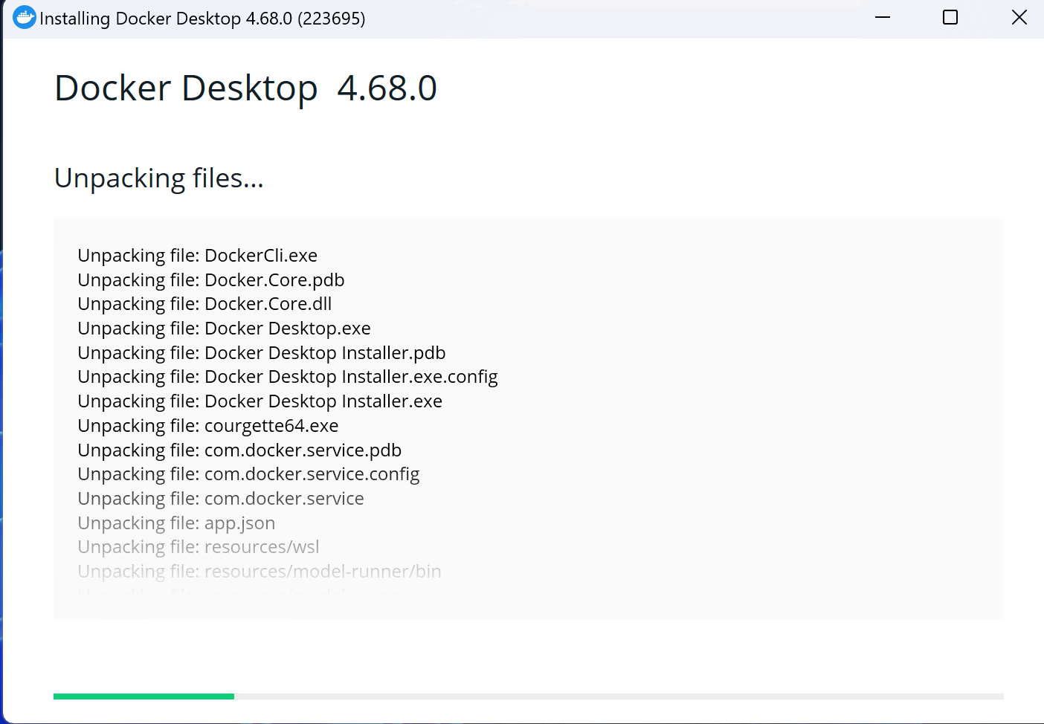Viewport: 1044px width, 724px height.
Task: Click the Docker.Core.dll log line
Action: click(204, 304)
